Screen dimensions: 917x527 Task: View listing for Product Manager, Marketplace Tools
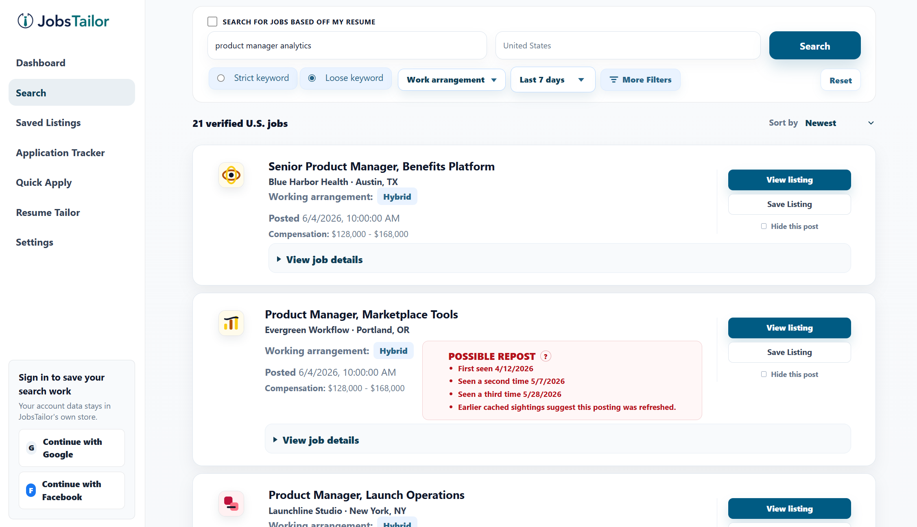point(789,328)
